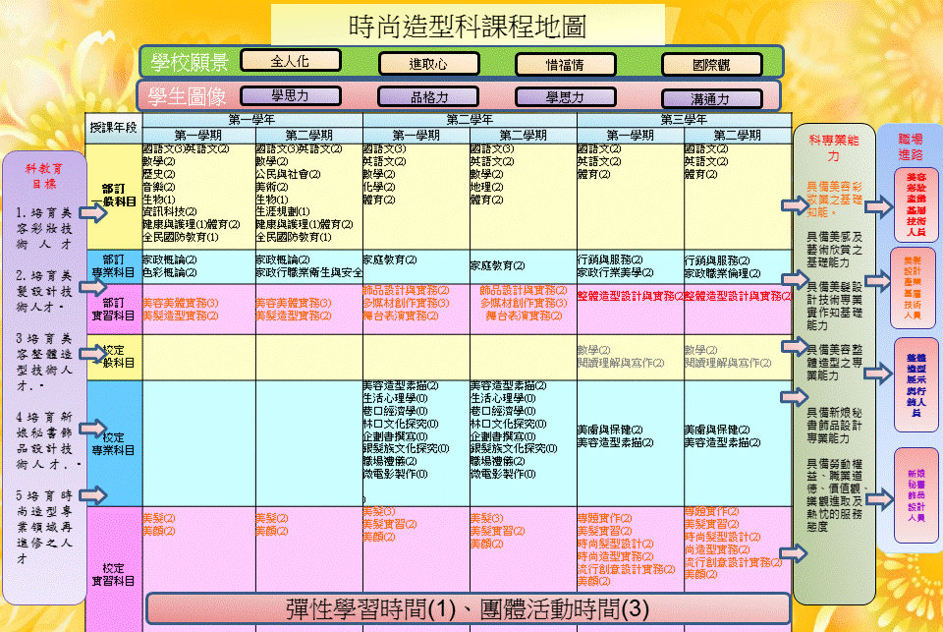This screenshot has width=943, height=632.
Task: Select the 部訂一般科目 row label
Action: point(114,195)
